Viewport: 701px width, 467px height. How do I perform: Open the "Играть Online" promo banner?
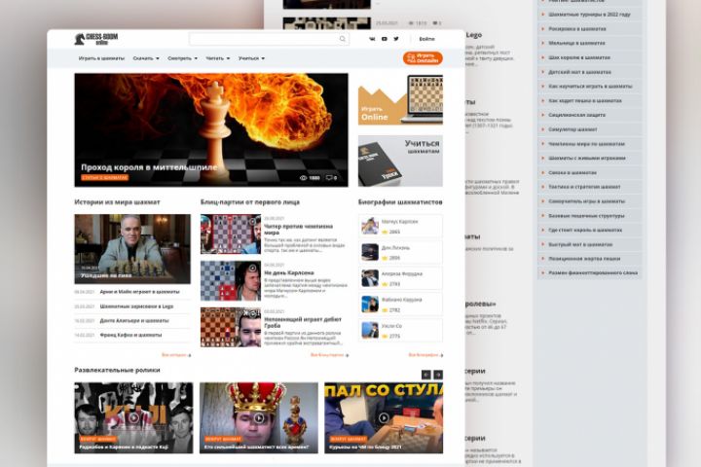[x=400, y=99]
